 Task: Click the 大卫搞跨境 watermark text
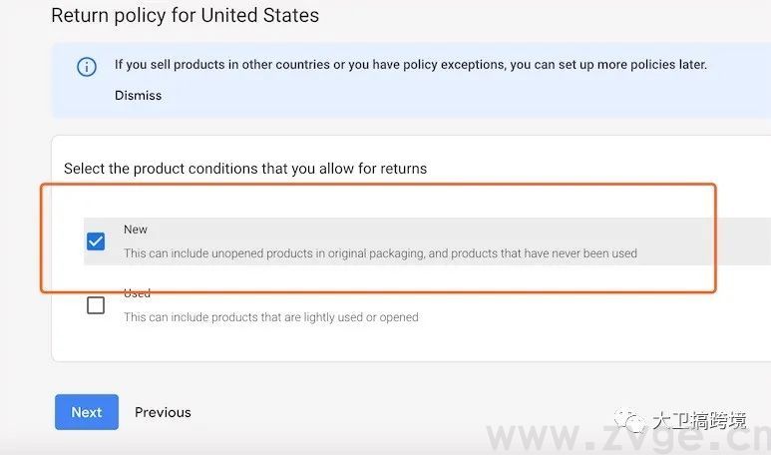(x=698, y=419)
